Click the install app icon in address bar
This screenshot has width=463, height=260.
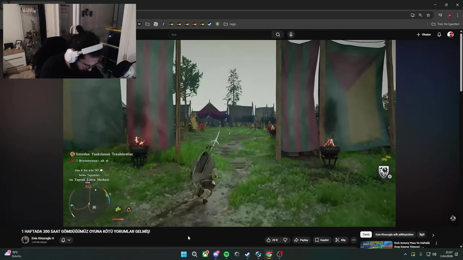click(x=413, y=15)
